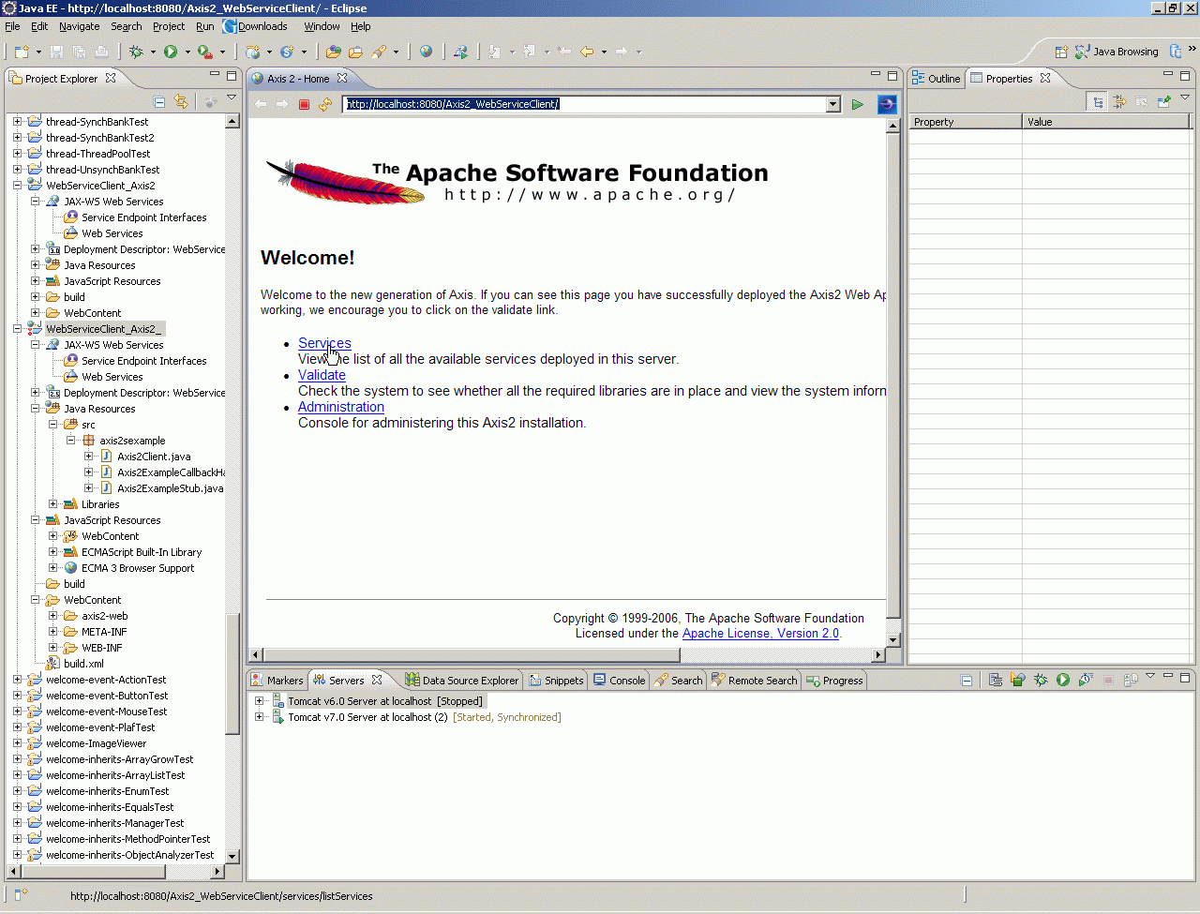
Task: Expand the welcome-event-ActionTest project
Action: tap(18, 680)
